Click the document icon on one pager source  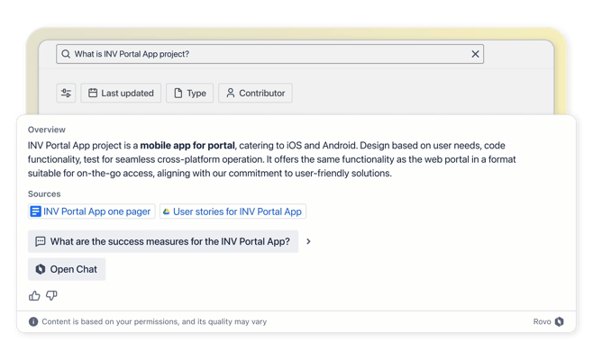coord(35,211)
